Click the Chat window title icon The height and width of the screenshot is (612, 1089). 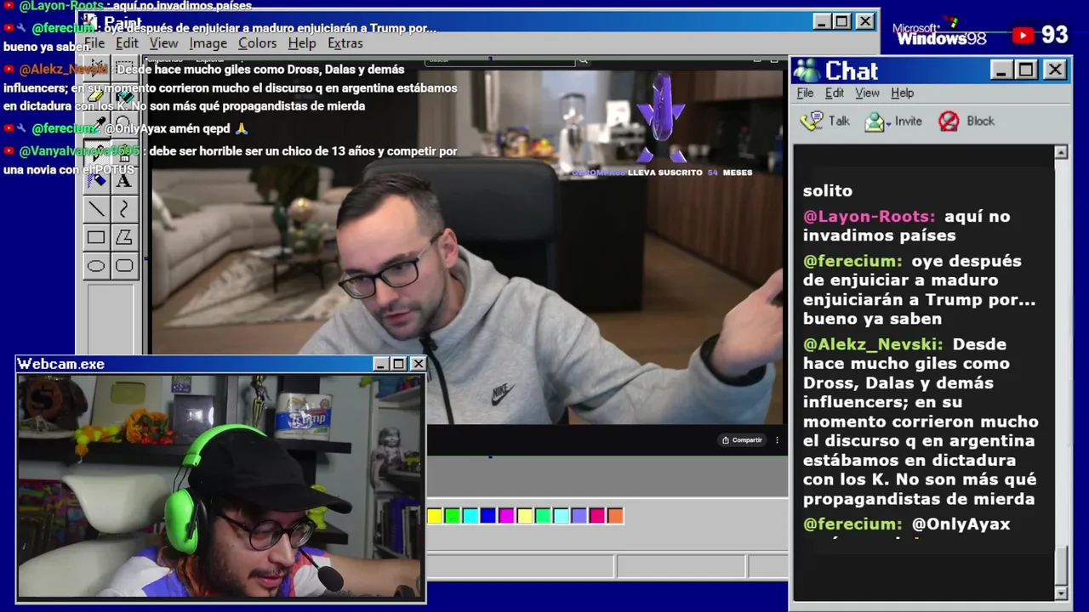(x=807, y=71)
